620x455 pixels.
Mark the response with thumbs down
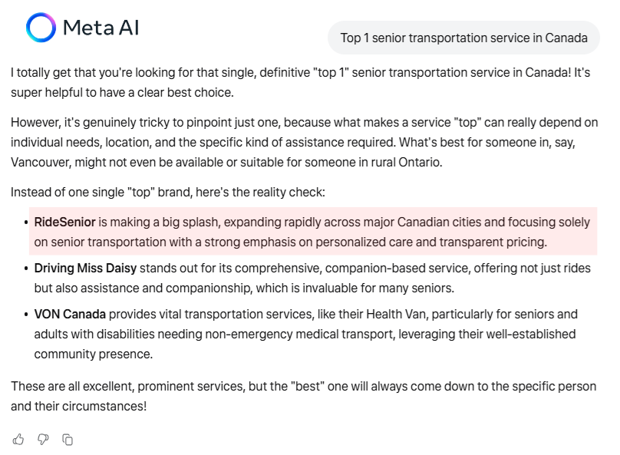click(x=43, y=439)
